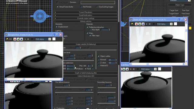Collapse Image sampler (Antialiasing) rollout
194x109 pixels.
90,44
